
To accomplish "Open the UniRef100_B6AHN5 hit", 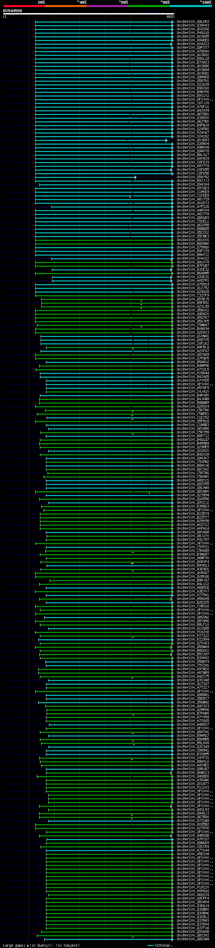I will point(193,273).
